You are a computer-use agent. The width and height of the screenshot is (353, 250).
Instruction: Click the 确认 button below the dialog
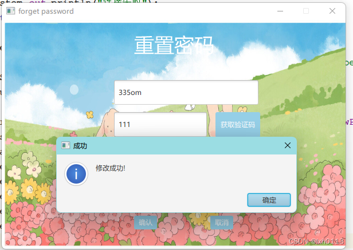(146, 223)
